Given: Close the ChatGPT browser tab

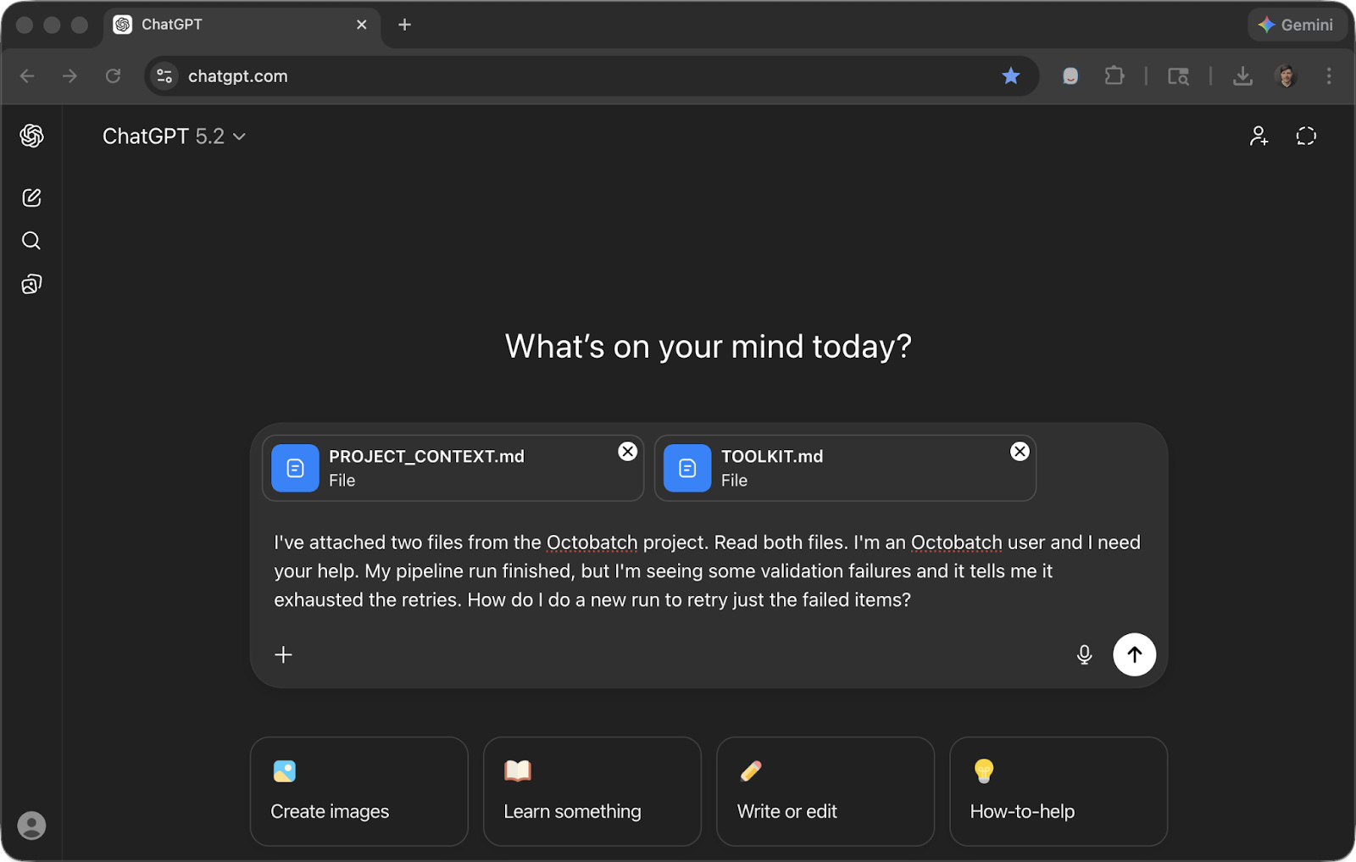Looking at the screenshot, I should click(362, 25).
